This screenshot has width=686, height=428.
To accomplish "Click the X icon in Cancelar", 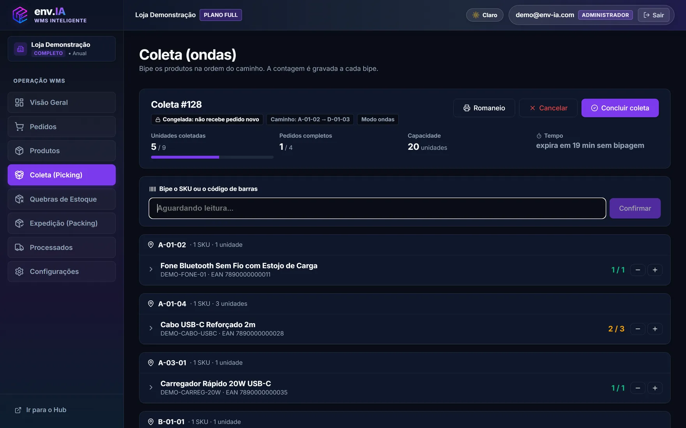I will click(x=532, y=108).
